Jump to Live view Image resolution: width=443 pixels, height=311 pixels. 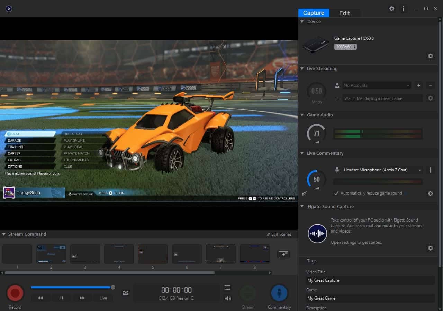tap(103, 298)
